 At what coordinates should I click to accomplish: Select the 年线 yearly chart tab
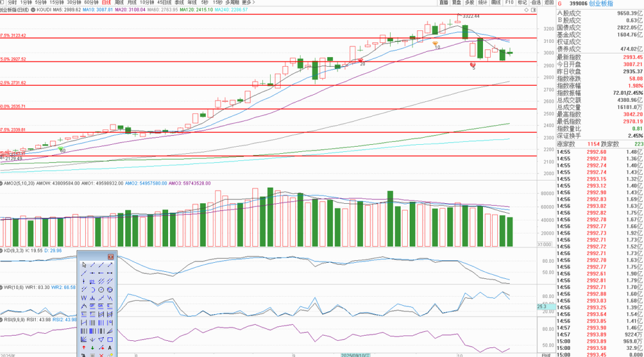pyautogui.click(x=192, y=2)
